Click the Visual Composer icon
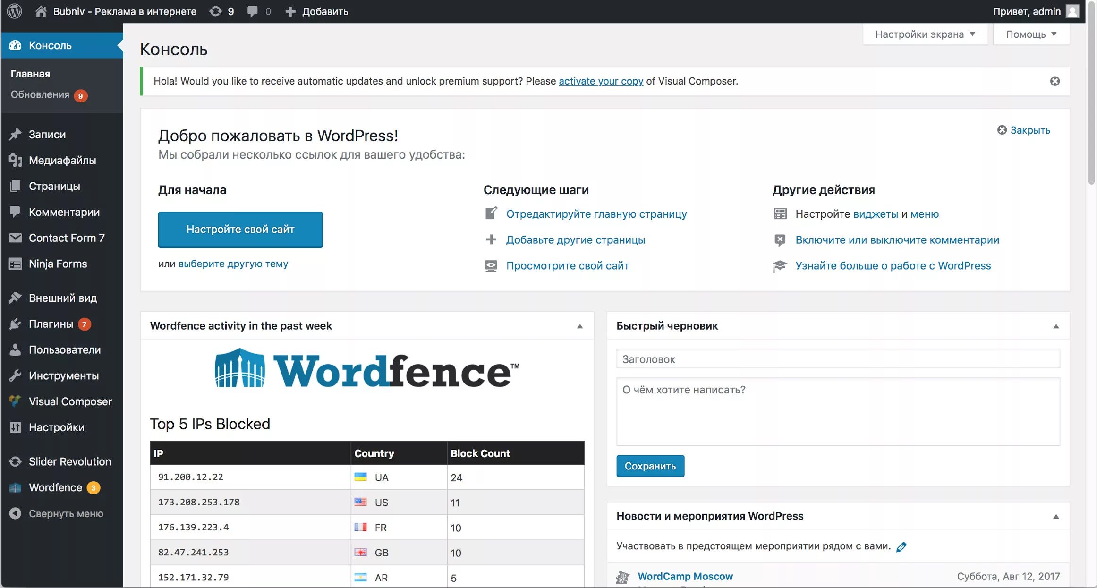1097x588 pixels. [15, 401]
